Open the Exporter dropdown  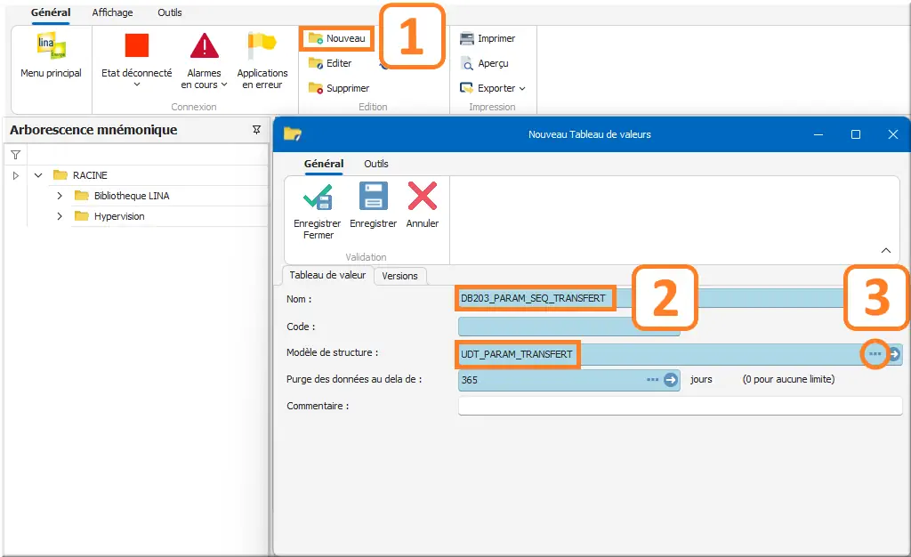tap(493, 88)
